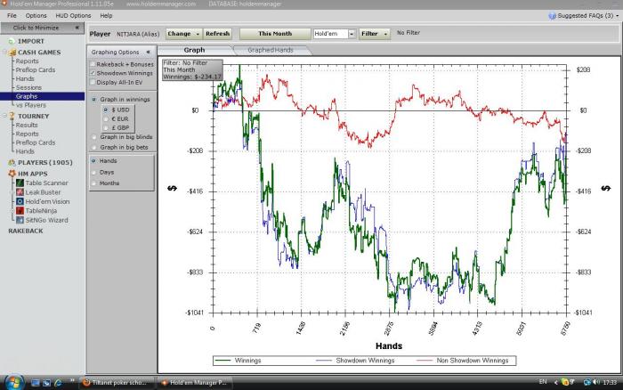Switch to Titanet poker school taskbar window
The height and width of the screenshot is (390, 623).
point(116,383)
